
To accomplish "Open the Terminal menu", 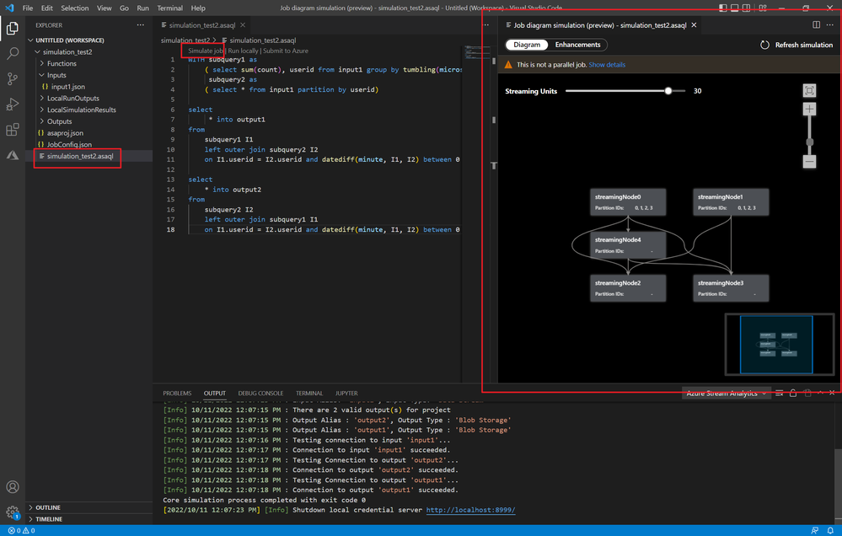I will [x=169, y=8].
